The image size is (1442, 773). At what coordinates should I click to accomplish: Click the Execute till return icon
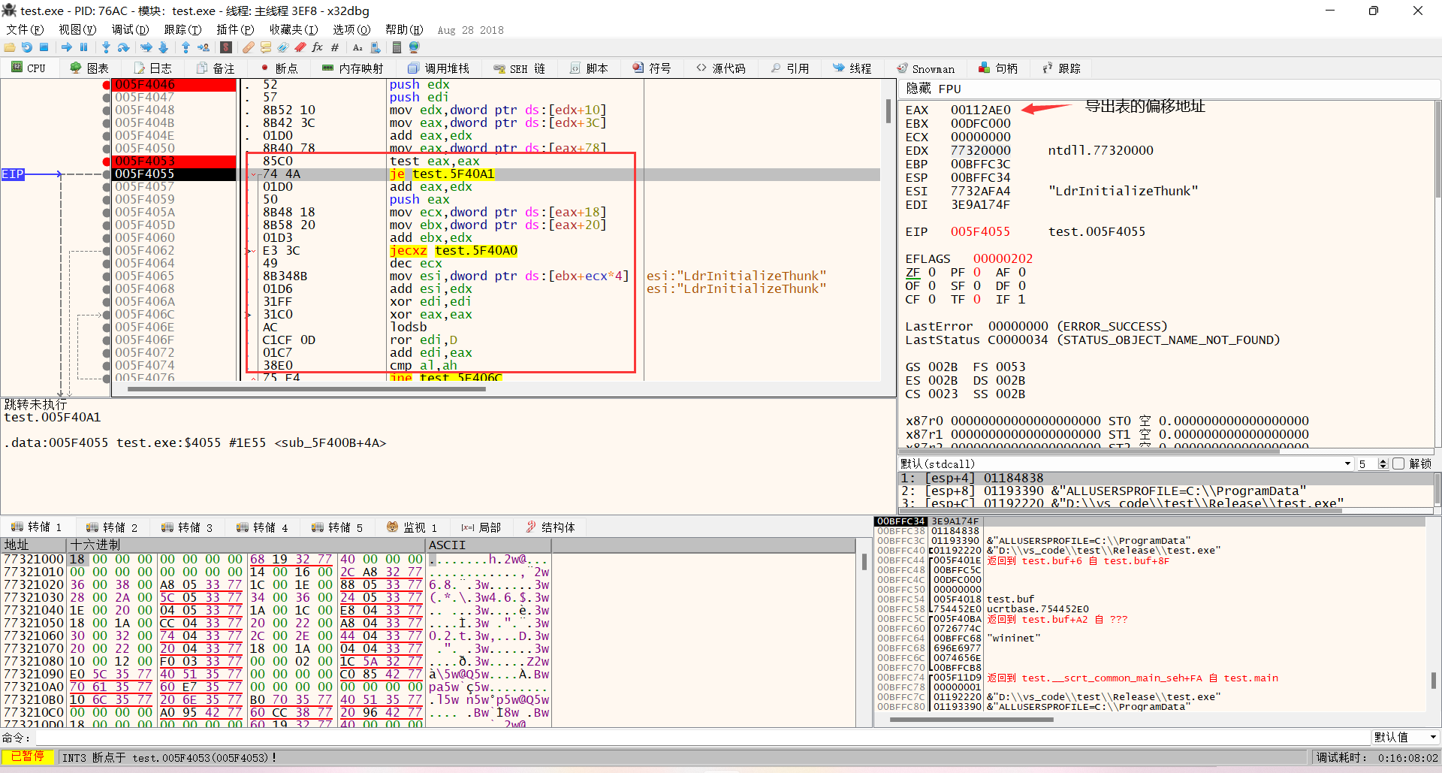coord(186,47)
